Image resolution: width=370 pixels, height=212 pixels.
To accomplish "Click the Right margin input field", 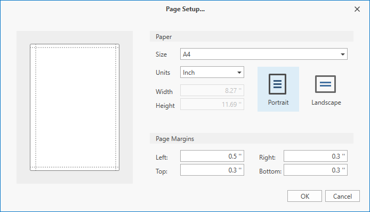I will click(x=315, y=156).
